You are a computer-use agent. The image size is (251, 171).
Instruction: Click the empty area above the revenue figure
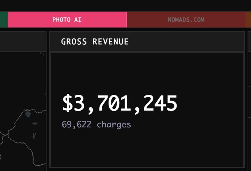[147, 72]
